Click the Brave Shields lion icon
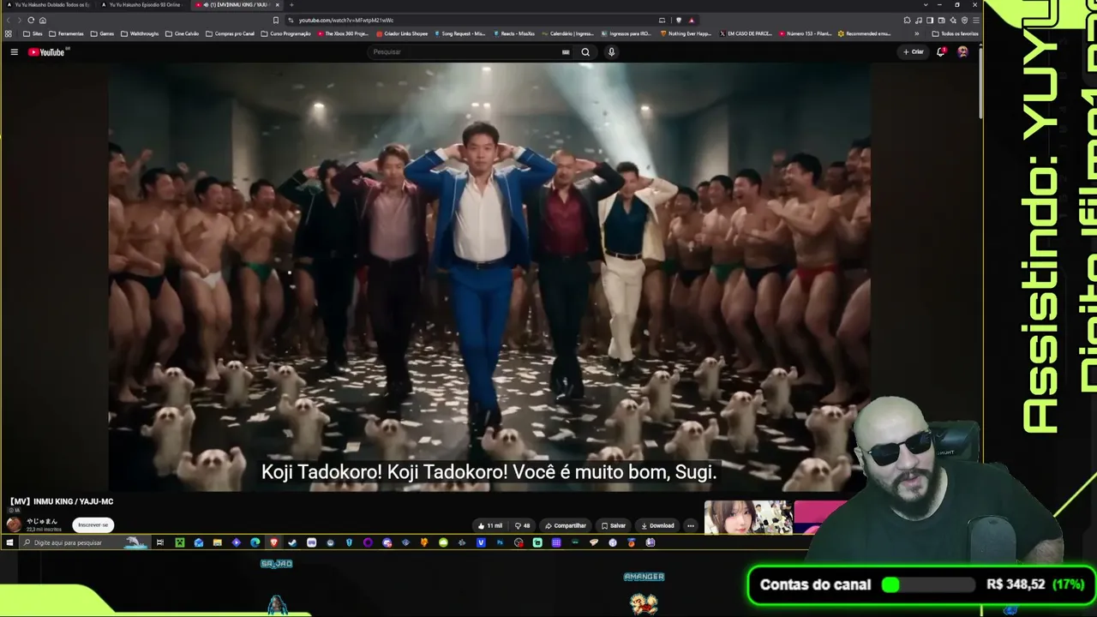 [x=678, y=20]
